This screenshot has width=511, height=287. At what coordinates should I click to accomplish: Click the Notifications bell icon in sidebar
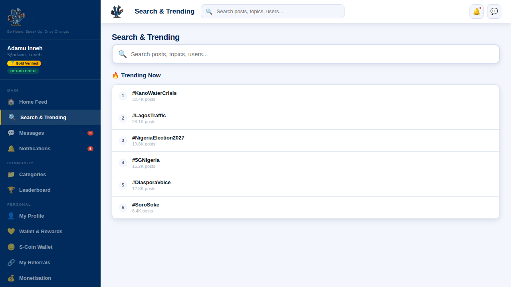11,149
